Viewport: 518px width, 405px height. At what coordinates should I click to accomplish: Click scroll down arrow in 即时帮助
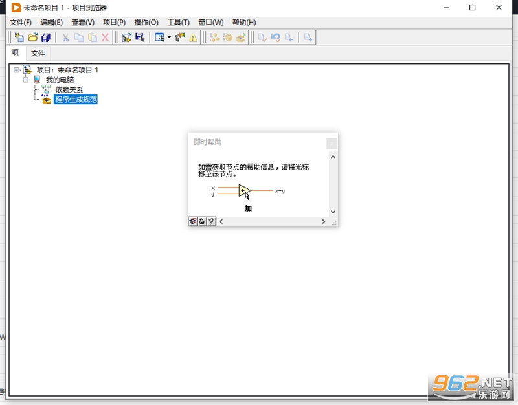333,212
